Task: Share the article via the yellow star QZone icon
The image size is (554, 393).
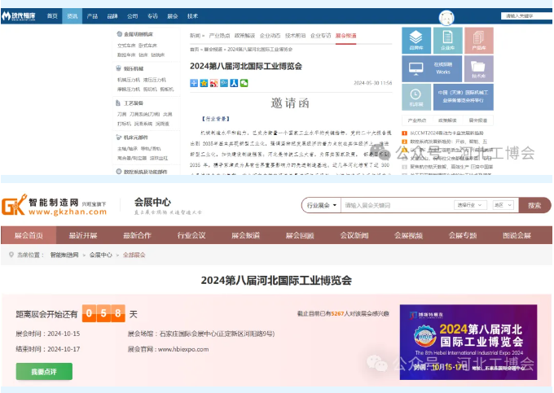Action: click(x=204, y=83)
